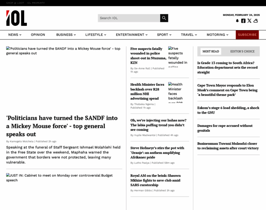Open Grade 13 South Africa article
The height and width of the screenshot is (210, 266).
point(227,68)
